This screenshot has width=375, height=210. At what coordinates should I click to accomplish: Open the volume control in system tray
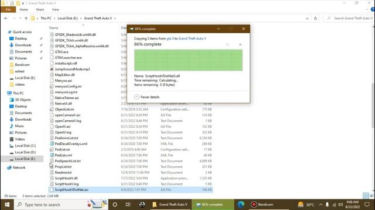340,205
